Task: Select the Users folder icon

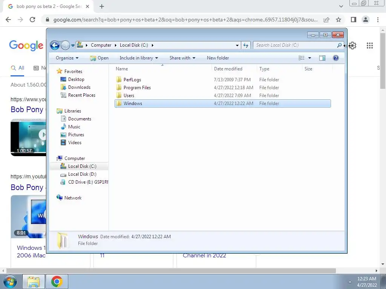Action: (119, 95)
